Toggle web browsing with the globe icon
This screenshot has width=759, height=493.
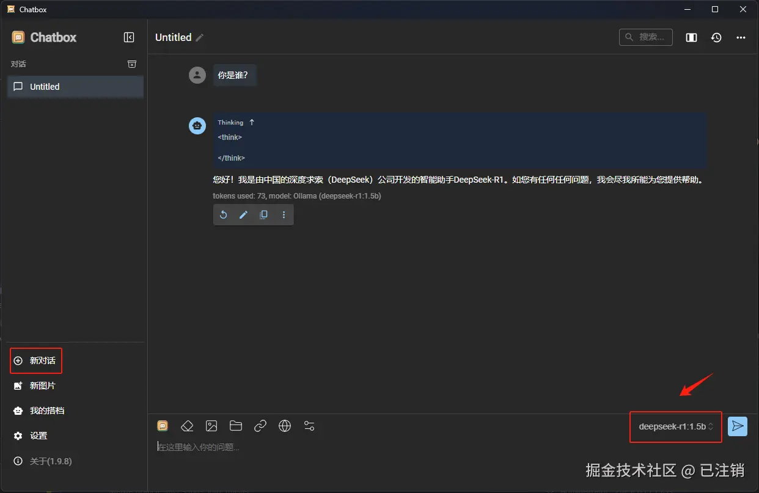[285, 426]
